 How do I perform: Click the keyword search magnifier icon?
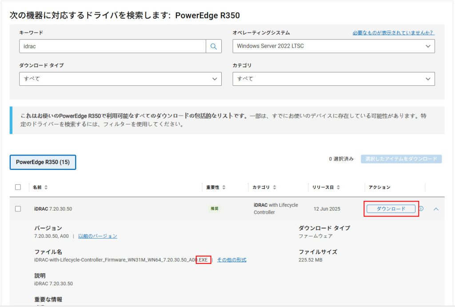pyautogui.click(x=214, y=46)
